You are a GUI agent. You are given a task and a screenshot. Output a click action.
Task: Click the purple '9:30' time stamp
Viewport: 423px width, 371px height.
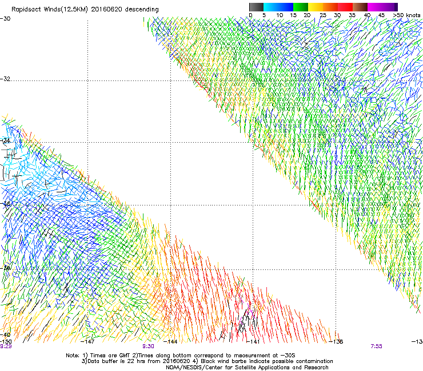click(x=149, y=346)
